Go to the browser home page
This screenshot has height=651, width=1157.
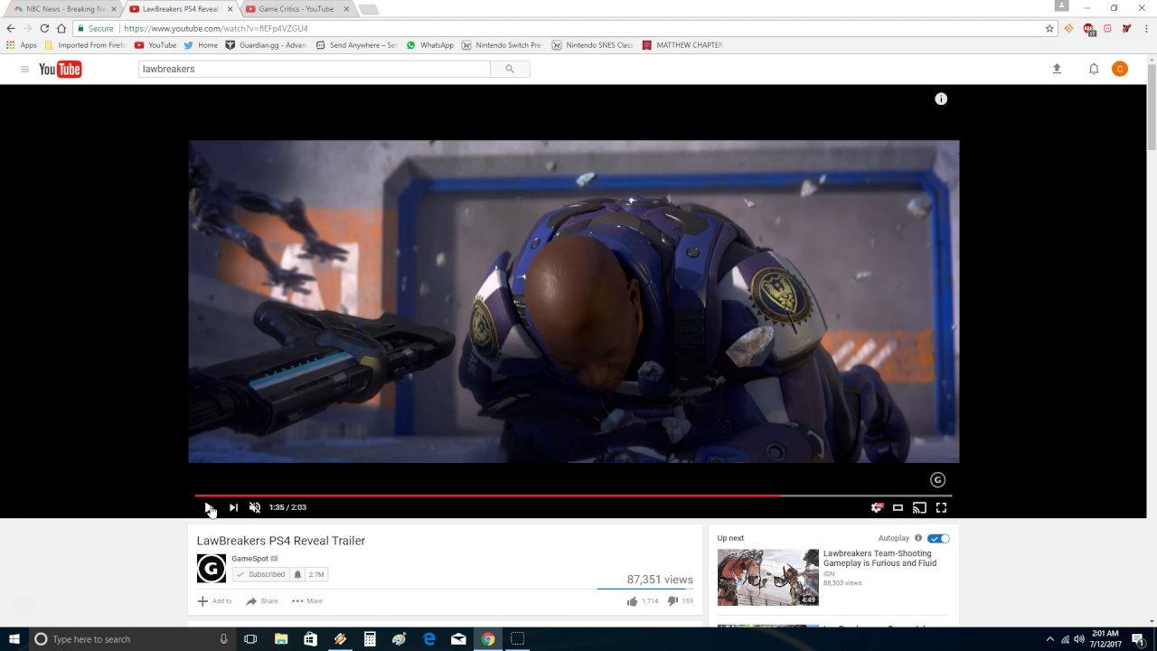click(61, 28)
